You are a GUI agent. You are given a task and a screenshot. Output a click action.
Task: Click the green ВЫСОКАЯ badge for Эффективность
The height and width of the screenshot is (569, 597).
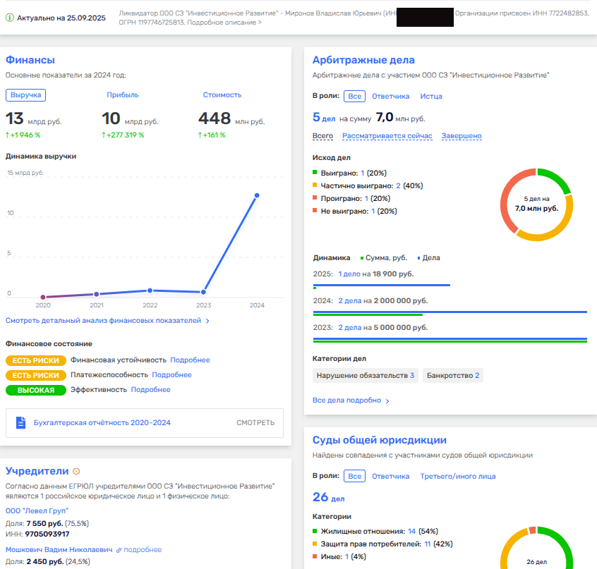36,390
